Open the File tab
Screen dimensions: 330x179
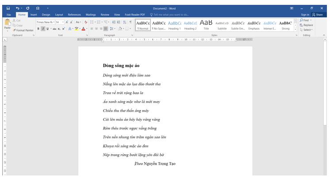tap(9, 15)
